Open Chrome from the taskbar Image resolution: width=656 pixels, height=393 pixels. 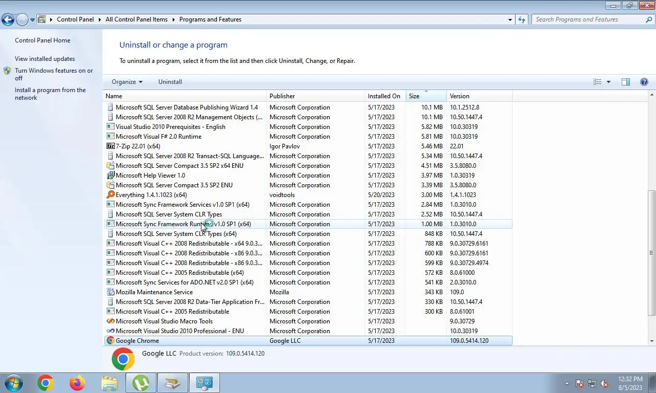pyautogui.click(x=45, y=383)
